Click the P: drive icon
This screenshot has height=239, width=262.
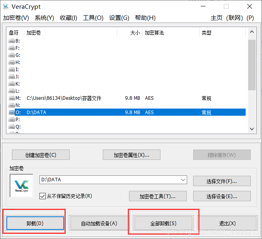coord(12,119)
